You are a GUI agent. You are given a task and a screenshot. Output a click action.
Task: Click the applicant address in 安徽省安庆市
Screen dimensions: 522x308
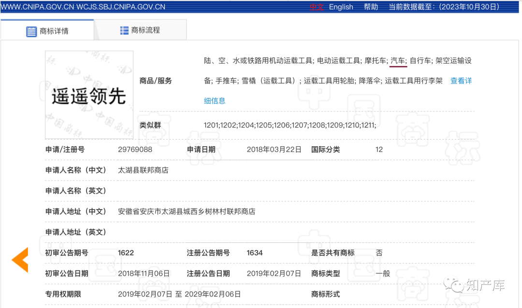[x=186, y=211]
